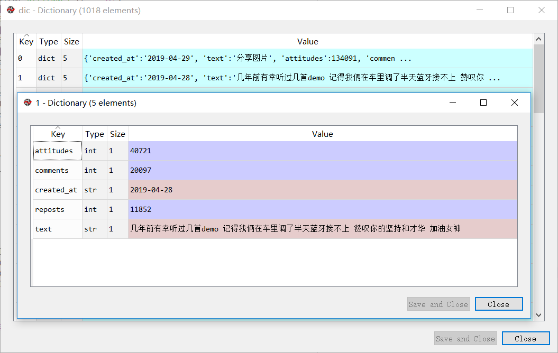Click the text value starting 几年前有幸听过
The width and height of the screenshot is (558, 353).
click(323, 229)
